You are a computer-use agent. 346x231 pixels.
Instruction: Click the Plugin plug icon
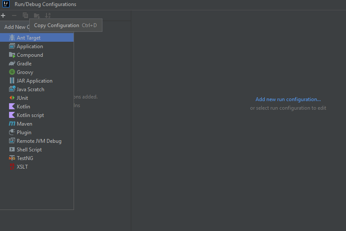(12, 132)
